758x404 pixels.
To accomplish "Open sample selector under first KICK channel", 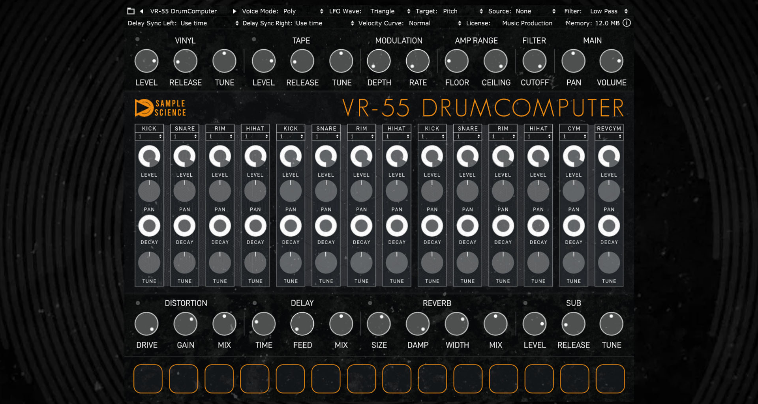I will pos(149,137).
